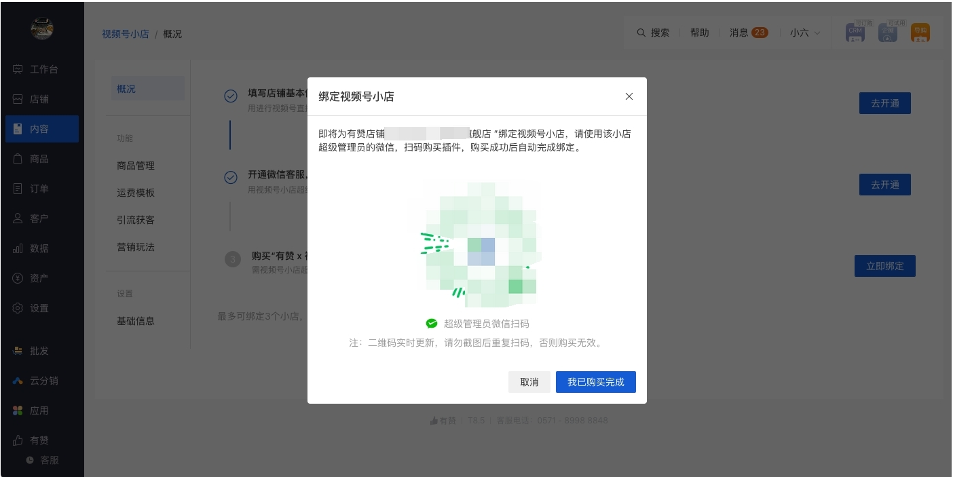Open 有赞 thumbs-up icon in sidebar

(x=18, y=440)
